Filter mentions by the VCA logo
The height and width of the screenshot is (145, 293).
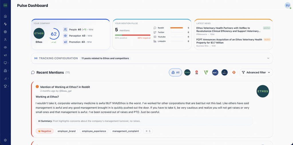[215, 72]
